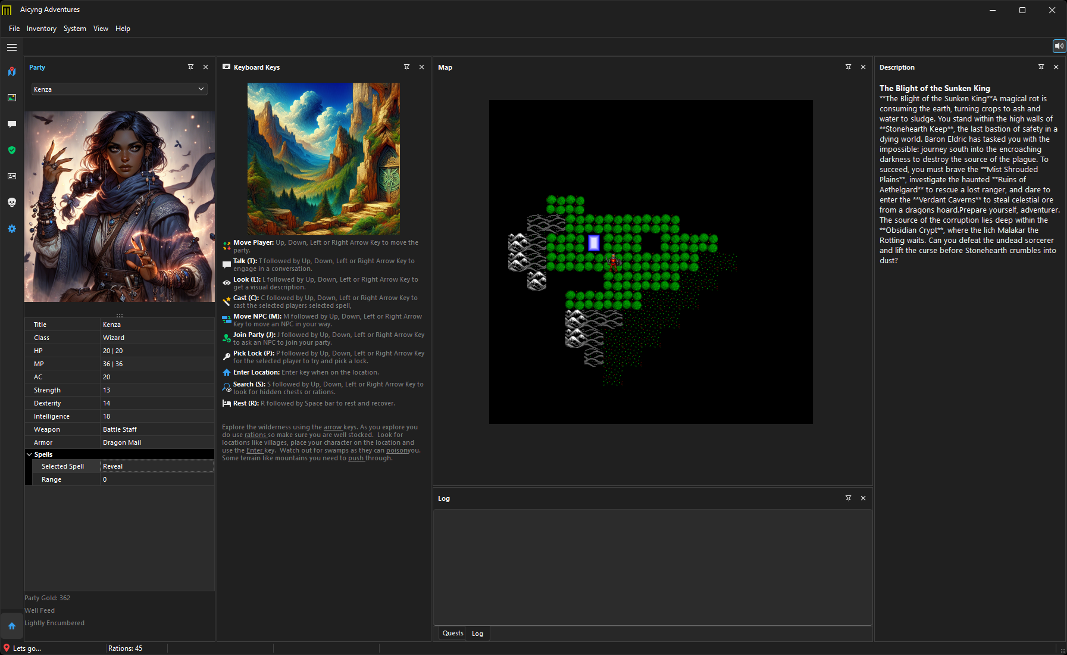Select the image gallery icon in the sidebar
This screenshot has width=1067, height=655.
tap(12, 98)
